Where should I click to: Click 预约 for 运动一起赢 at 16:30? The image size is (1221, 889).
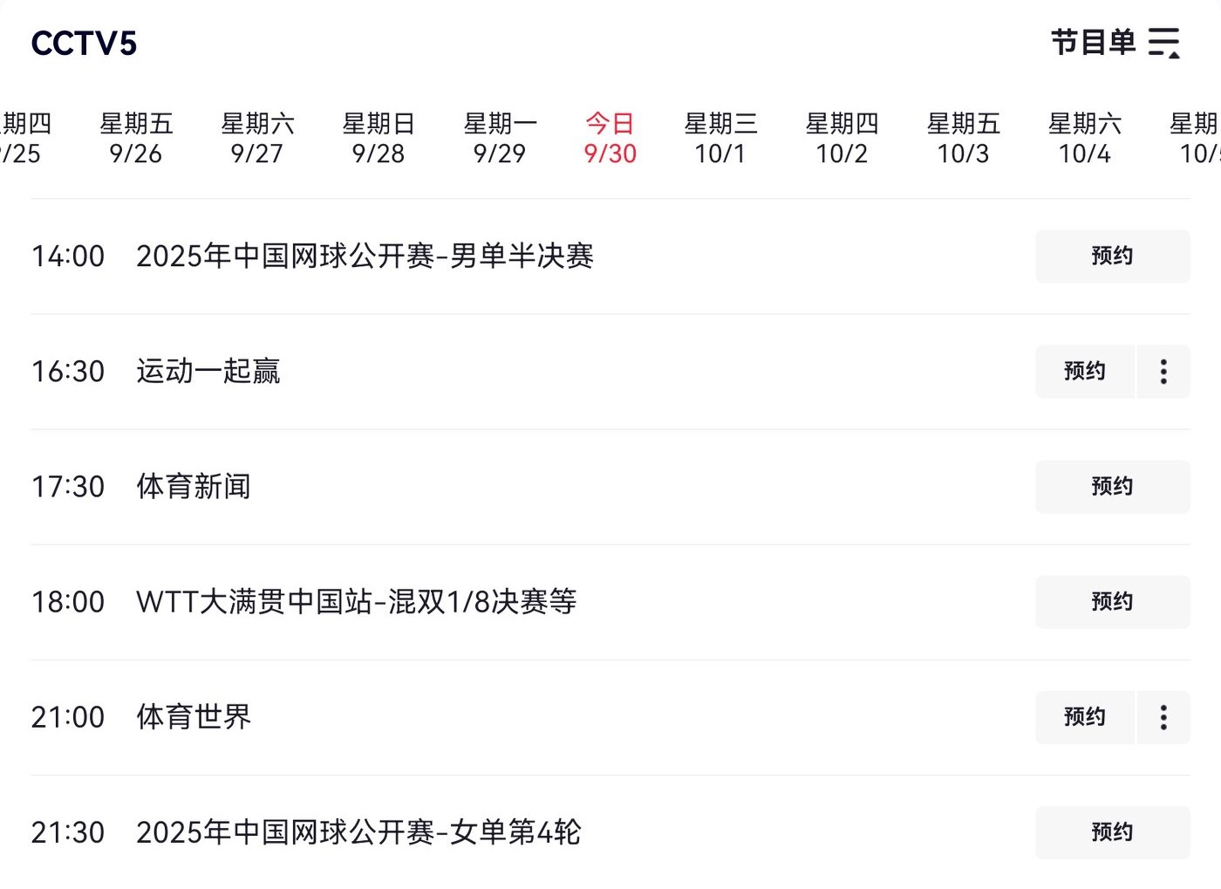pyautogui.click(x=1084, y=372)
